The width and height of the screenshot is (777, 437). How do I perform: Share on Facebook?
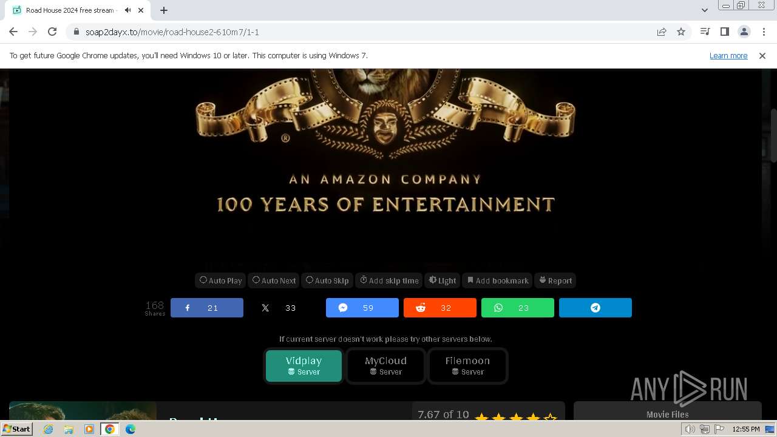pyautogui.click(x=207, y=308)
